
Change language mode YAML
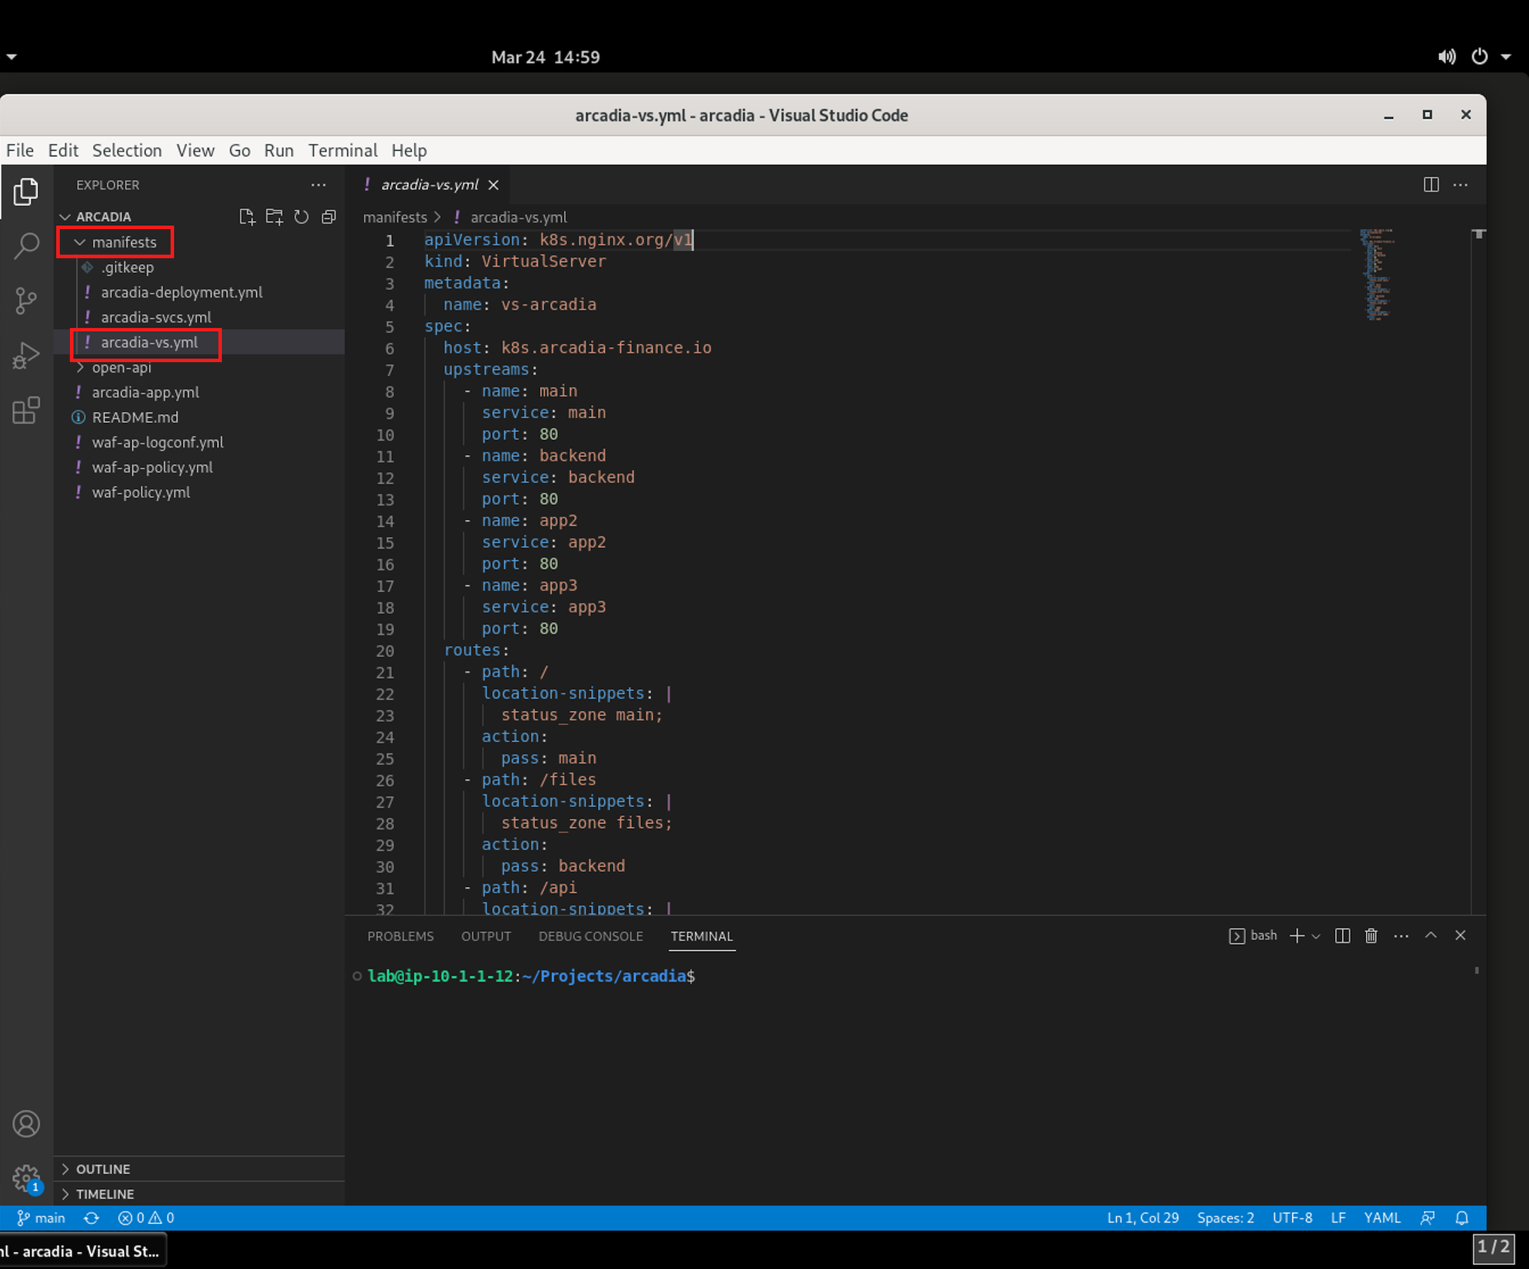(x=1382, y=1218)
